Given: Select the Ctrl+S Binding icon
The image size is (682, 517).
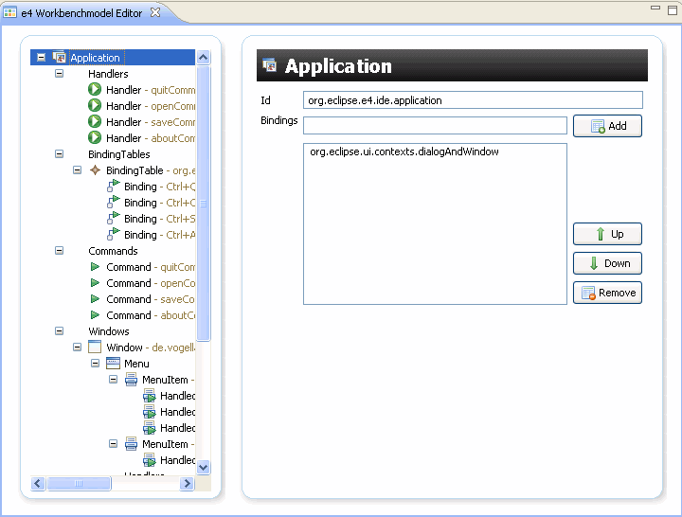Looking at the screenshot, I should point(113,219).
